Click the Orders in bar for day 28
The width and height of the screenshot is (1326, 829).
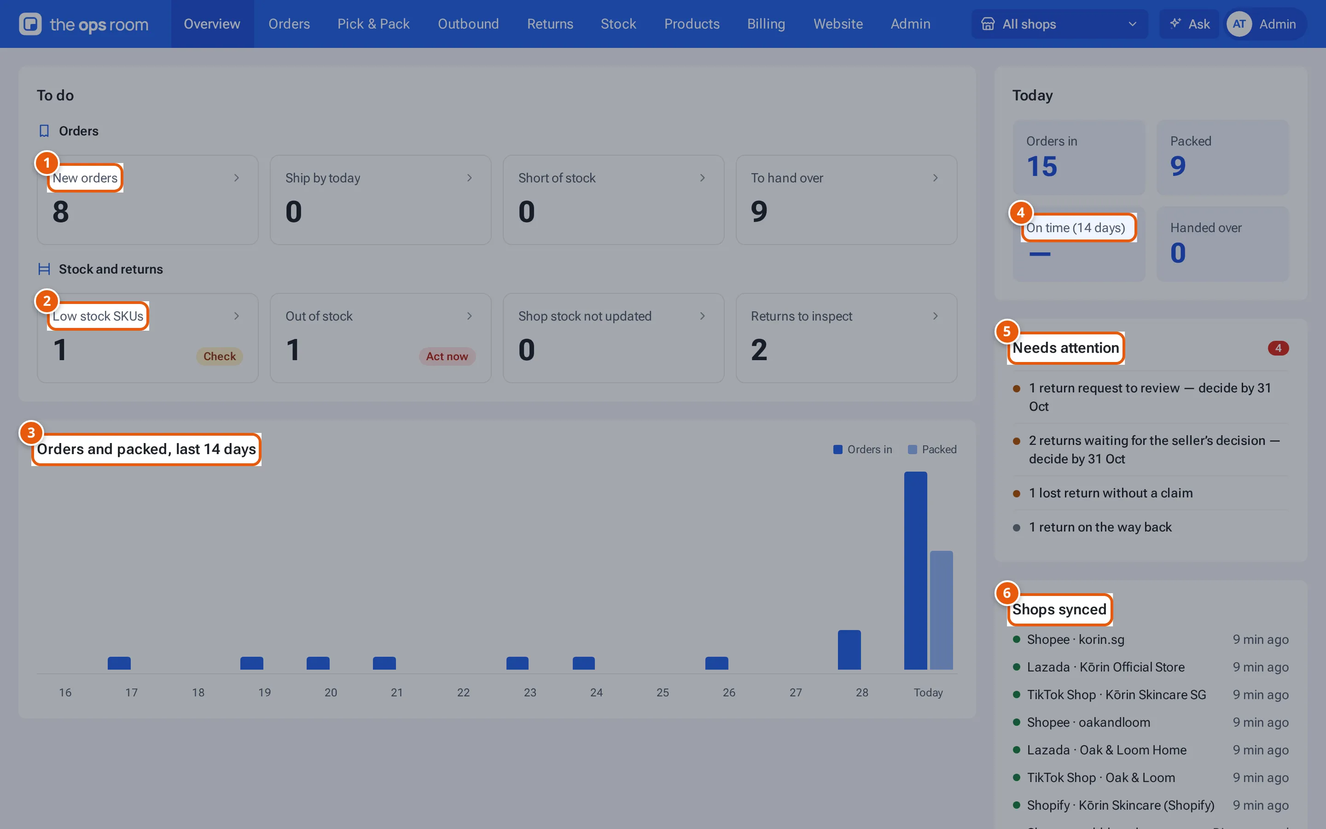849,650
